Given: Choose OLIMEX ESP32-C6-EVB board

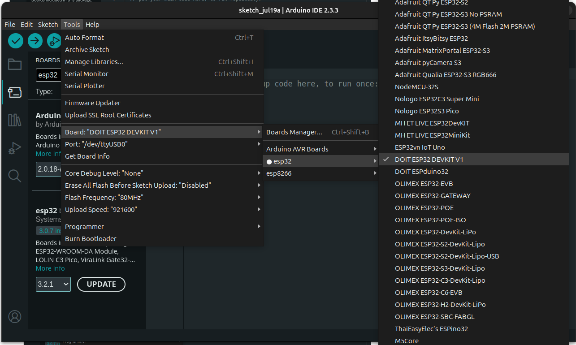Looking at the screenshot, I should click(473, 293).
